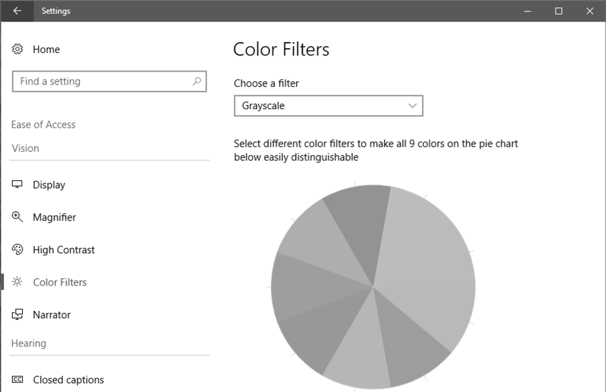Screen dimensions: 606x392
Task: Expand the filter list showing Grayscale
Action: point(328,106)
